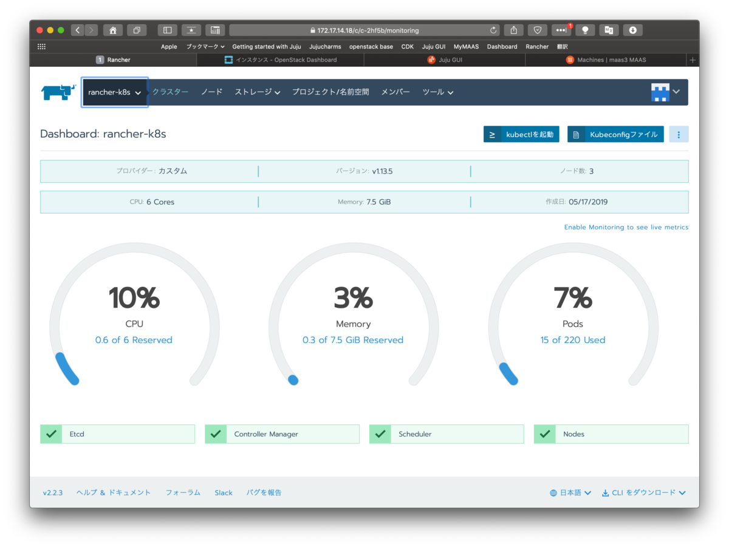Open the CLI をダウンロード dropdown

[644, 493]
